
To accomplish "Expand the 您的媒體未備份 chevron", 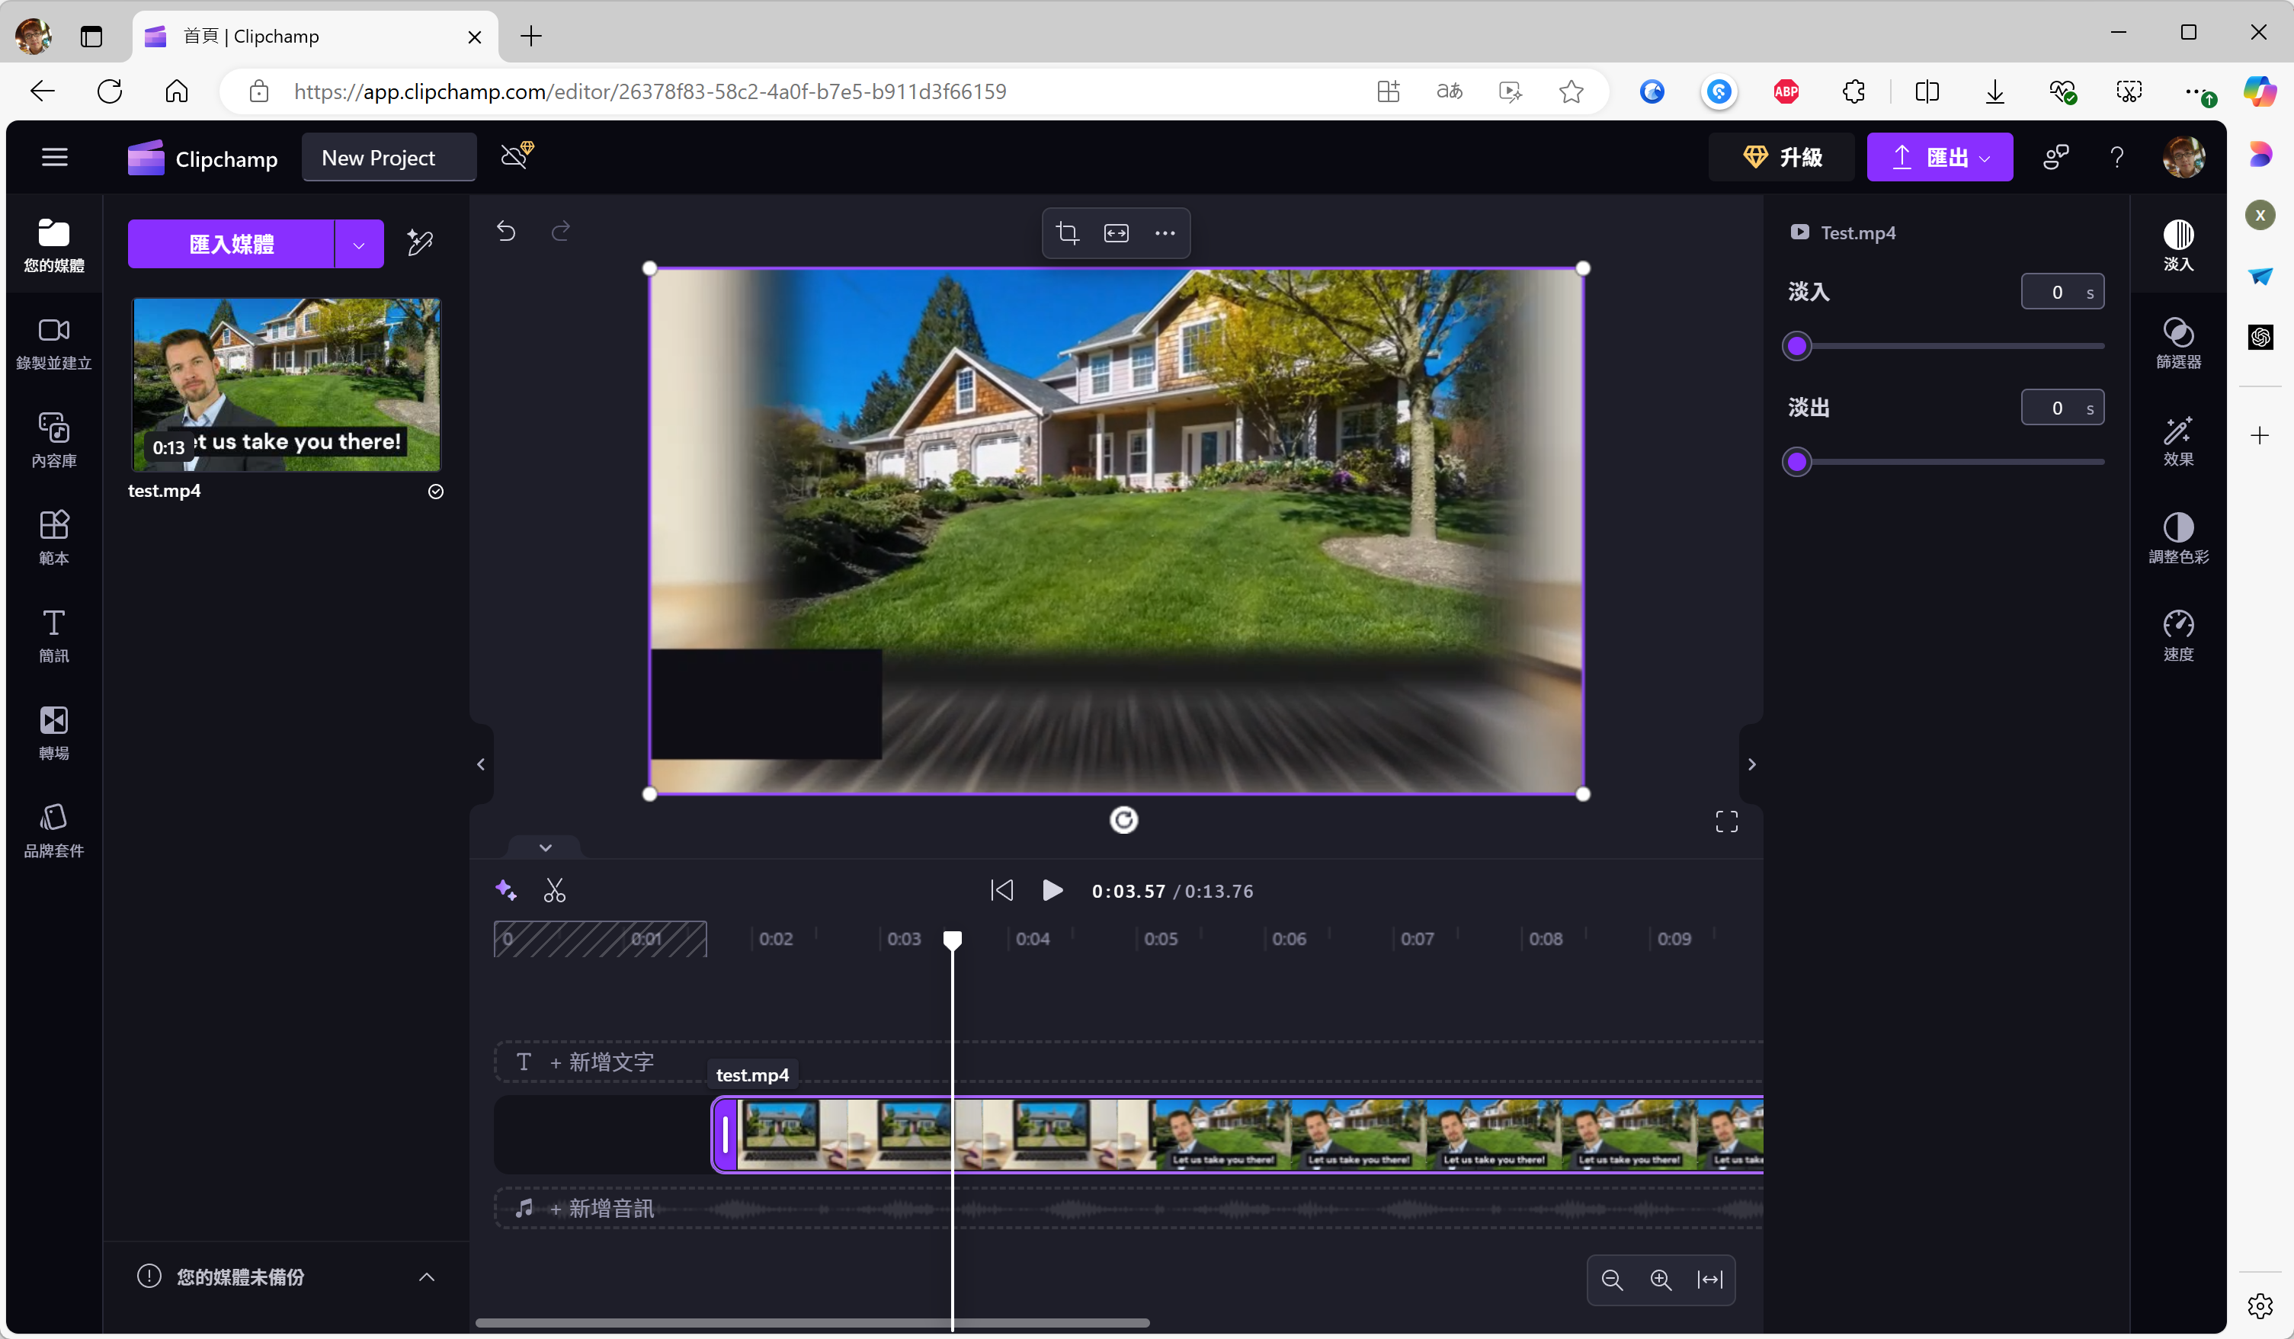I will [426, 1277].
